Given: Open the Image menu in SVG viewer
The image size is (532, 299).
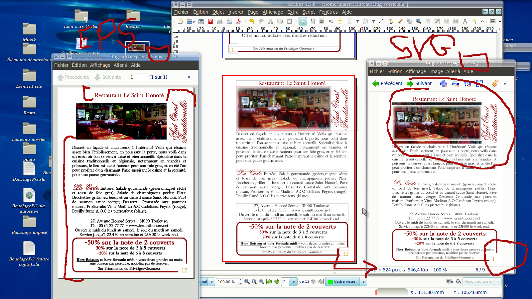Looking at the screenshot, I should click(x=436, y=71).
